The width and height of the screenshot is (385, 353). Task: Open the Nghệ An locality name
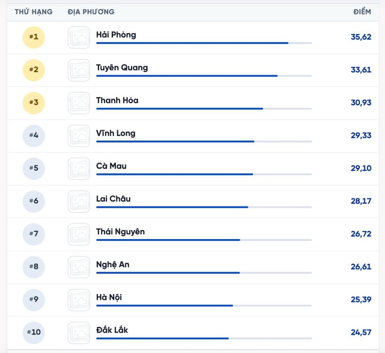pos(113,264)
